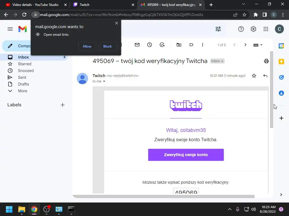Open the Inbox folder
Viewport: 289px width, 216px height.
(34, 57)
